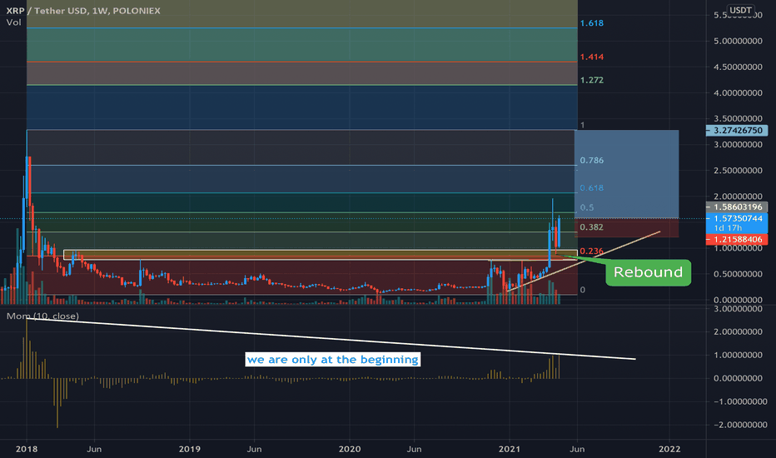Click the 1.618 Fibonacci level label
Screen dimensions: 776x458
coord(591,23)
